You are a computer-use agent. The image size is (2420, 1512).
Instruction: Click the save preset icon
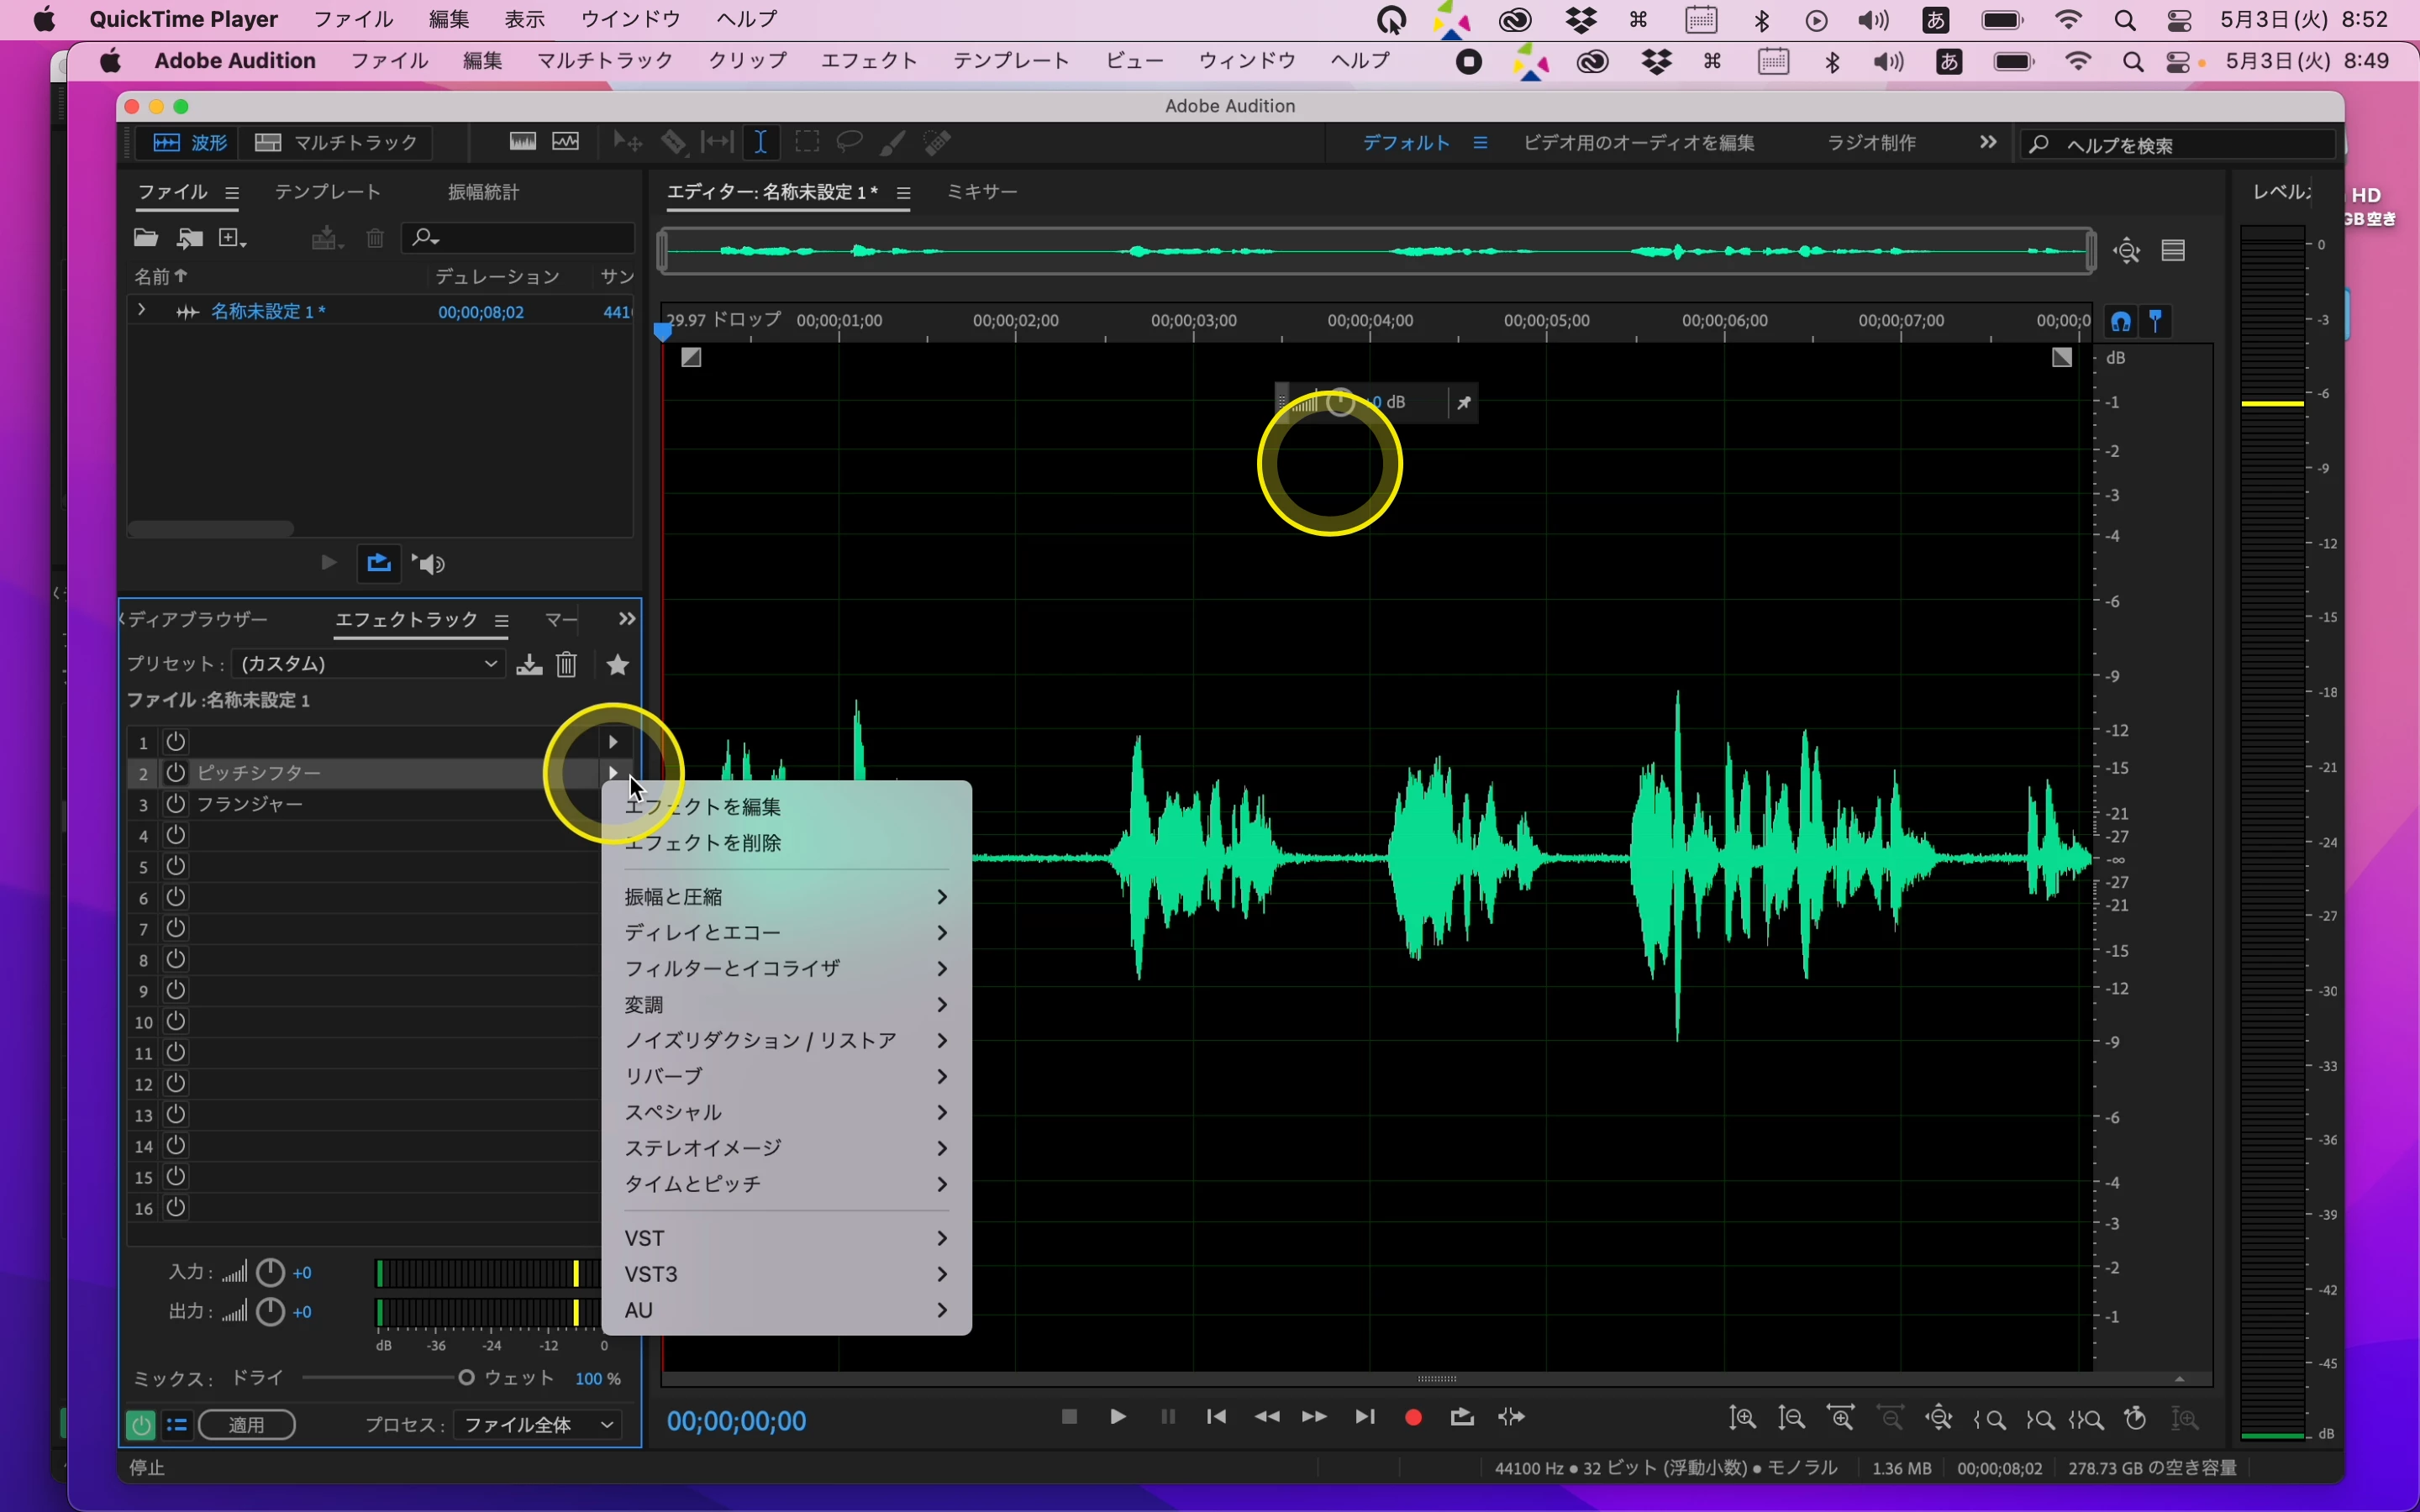[529, 665]
